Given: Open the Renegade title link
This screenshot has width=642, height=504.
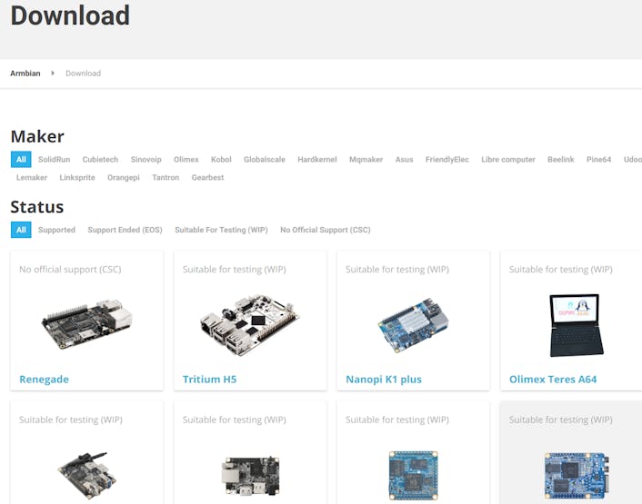Looking at the screenshot, I should [x=45, y=380].
